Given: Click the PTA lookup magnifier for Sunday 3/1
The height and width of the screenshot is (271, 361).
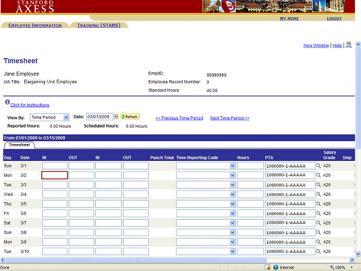Looking at the screenshot, I should pyautogui.click(x=318, y=166).
